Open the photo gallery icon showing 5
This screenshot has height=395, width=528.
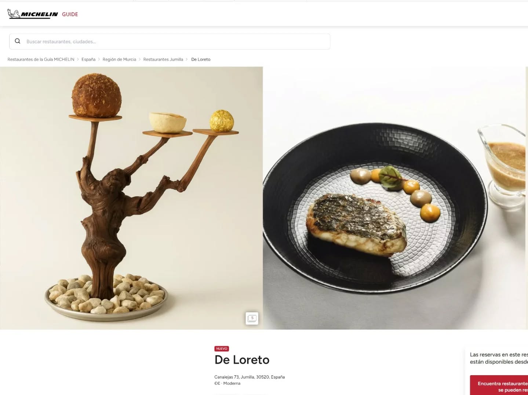point(252,318)
